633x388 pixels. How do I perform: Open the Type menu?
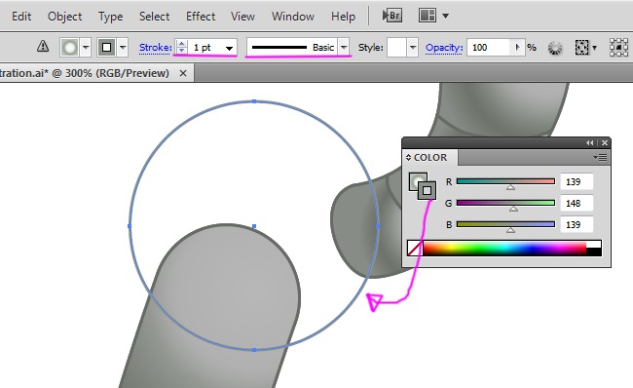click(111, 17)
